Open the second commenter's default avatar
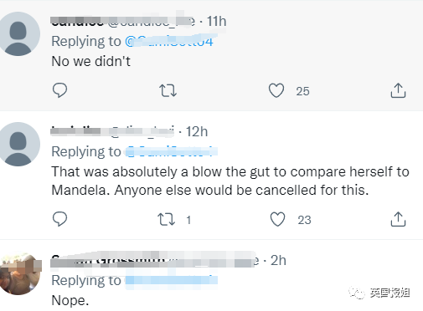The width and height of the screenshot is (423, 311). pyautogui.click(x=18, y=144)
